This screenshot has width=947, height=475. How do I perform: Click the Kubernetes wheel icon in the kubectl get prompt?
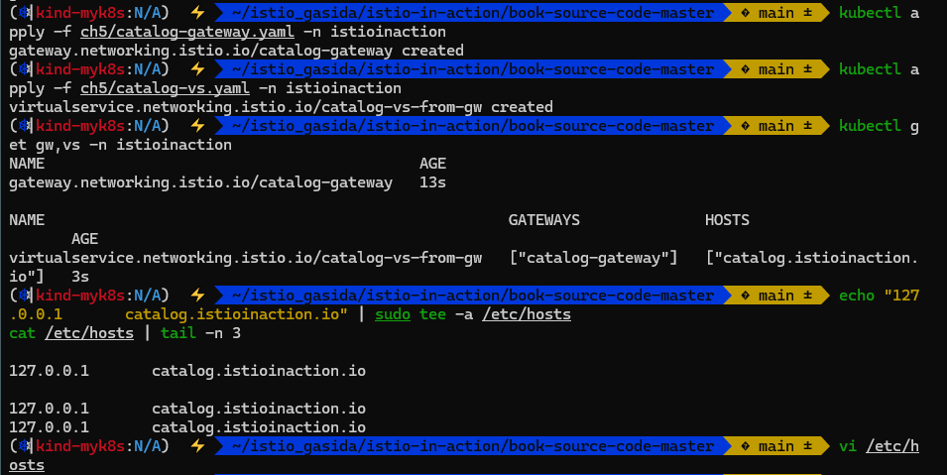[x=25, y=126]
